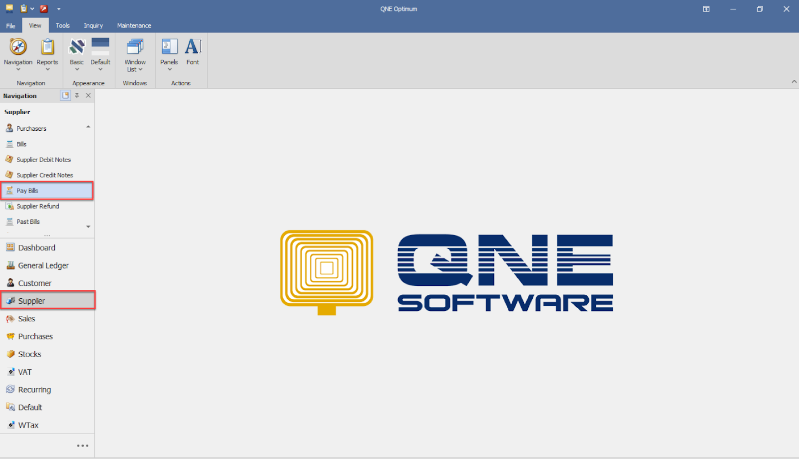Screen dimensions: 799x459
Task: Click the Customer module icon
Action: 10,283
